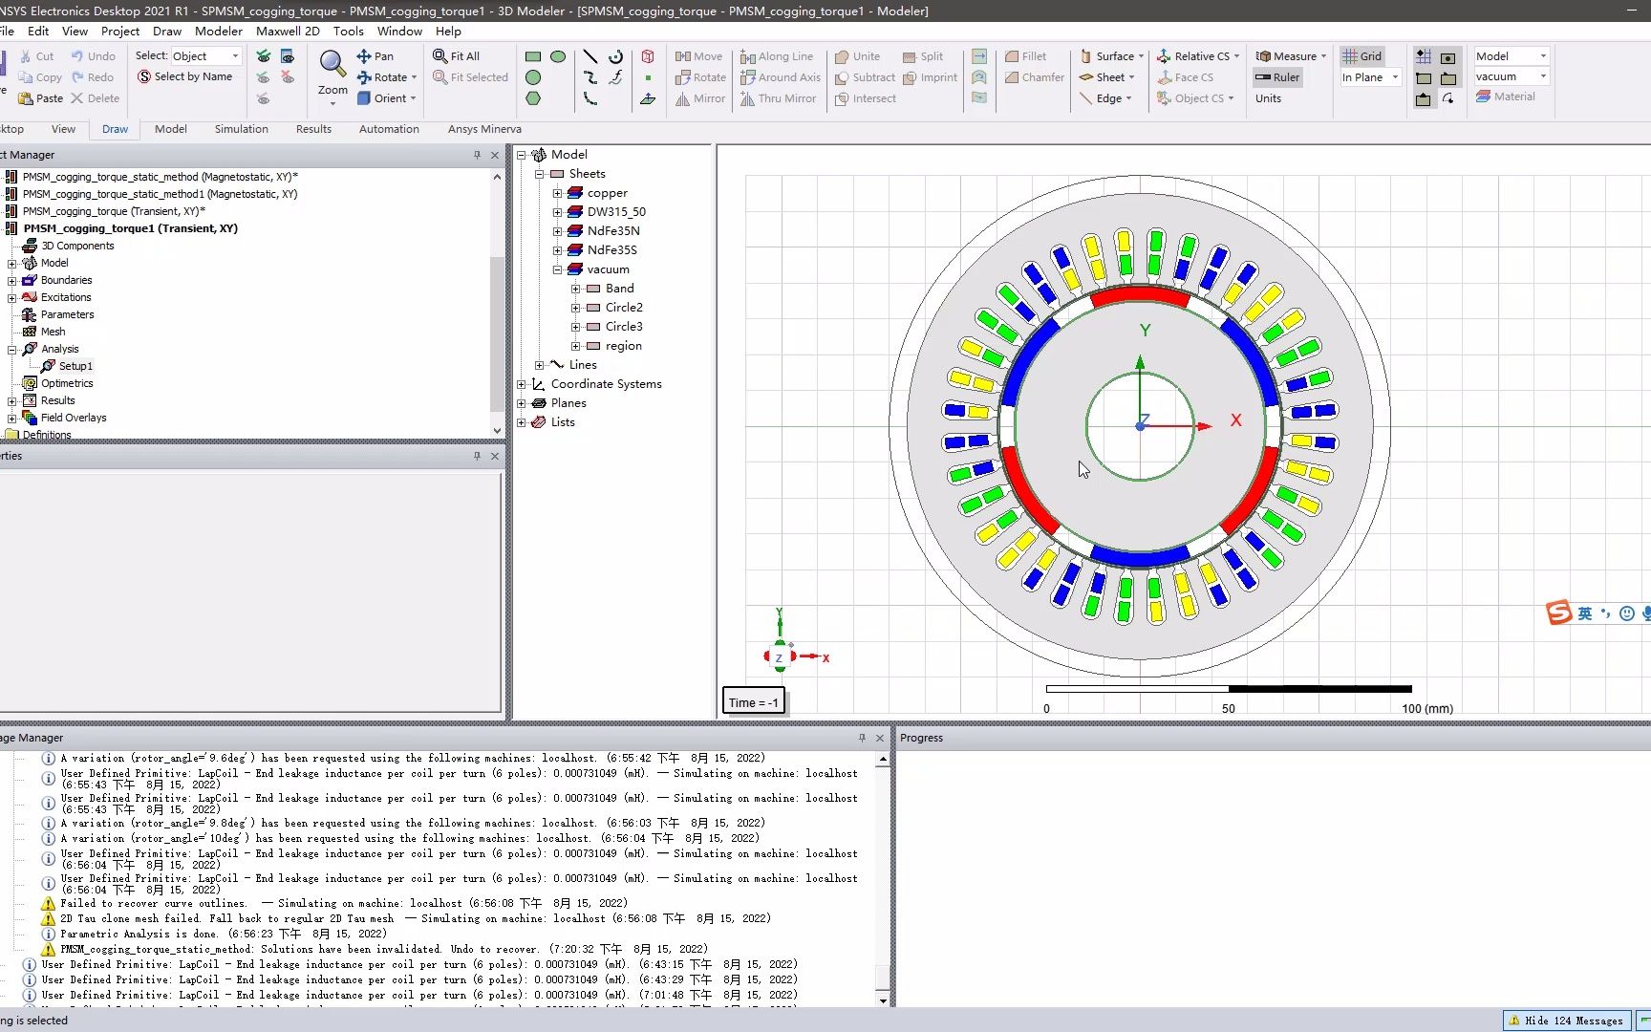
Task: Draw an equation-based curve
Action: click(x=615, y=77)
